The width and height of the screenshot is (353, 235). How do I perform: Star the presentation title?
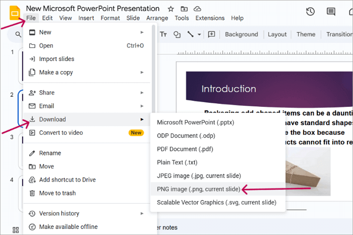pyautogui.click(x=170, y=9)
